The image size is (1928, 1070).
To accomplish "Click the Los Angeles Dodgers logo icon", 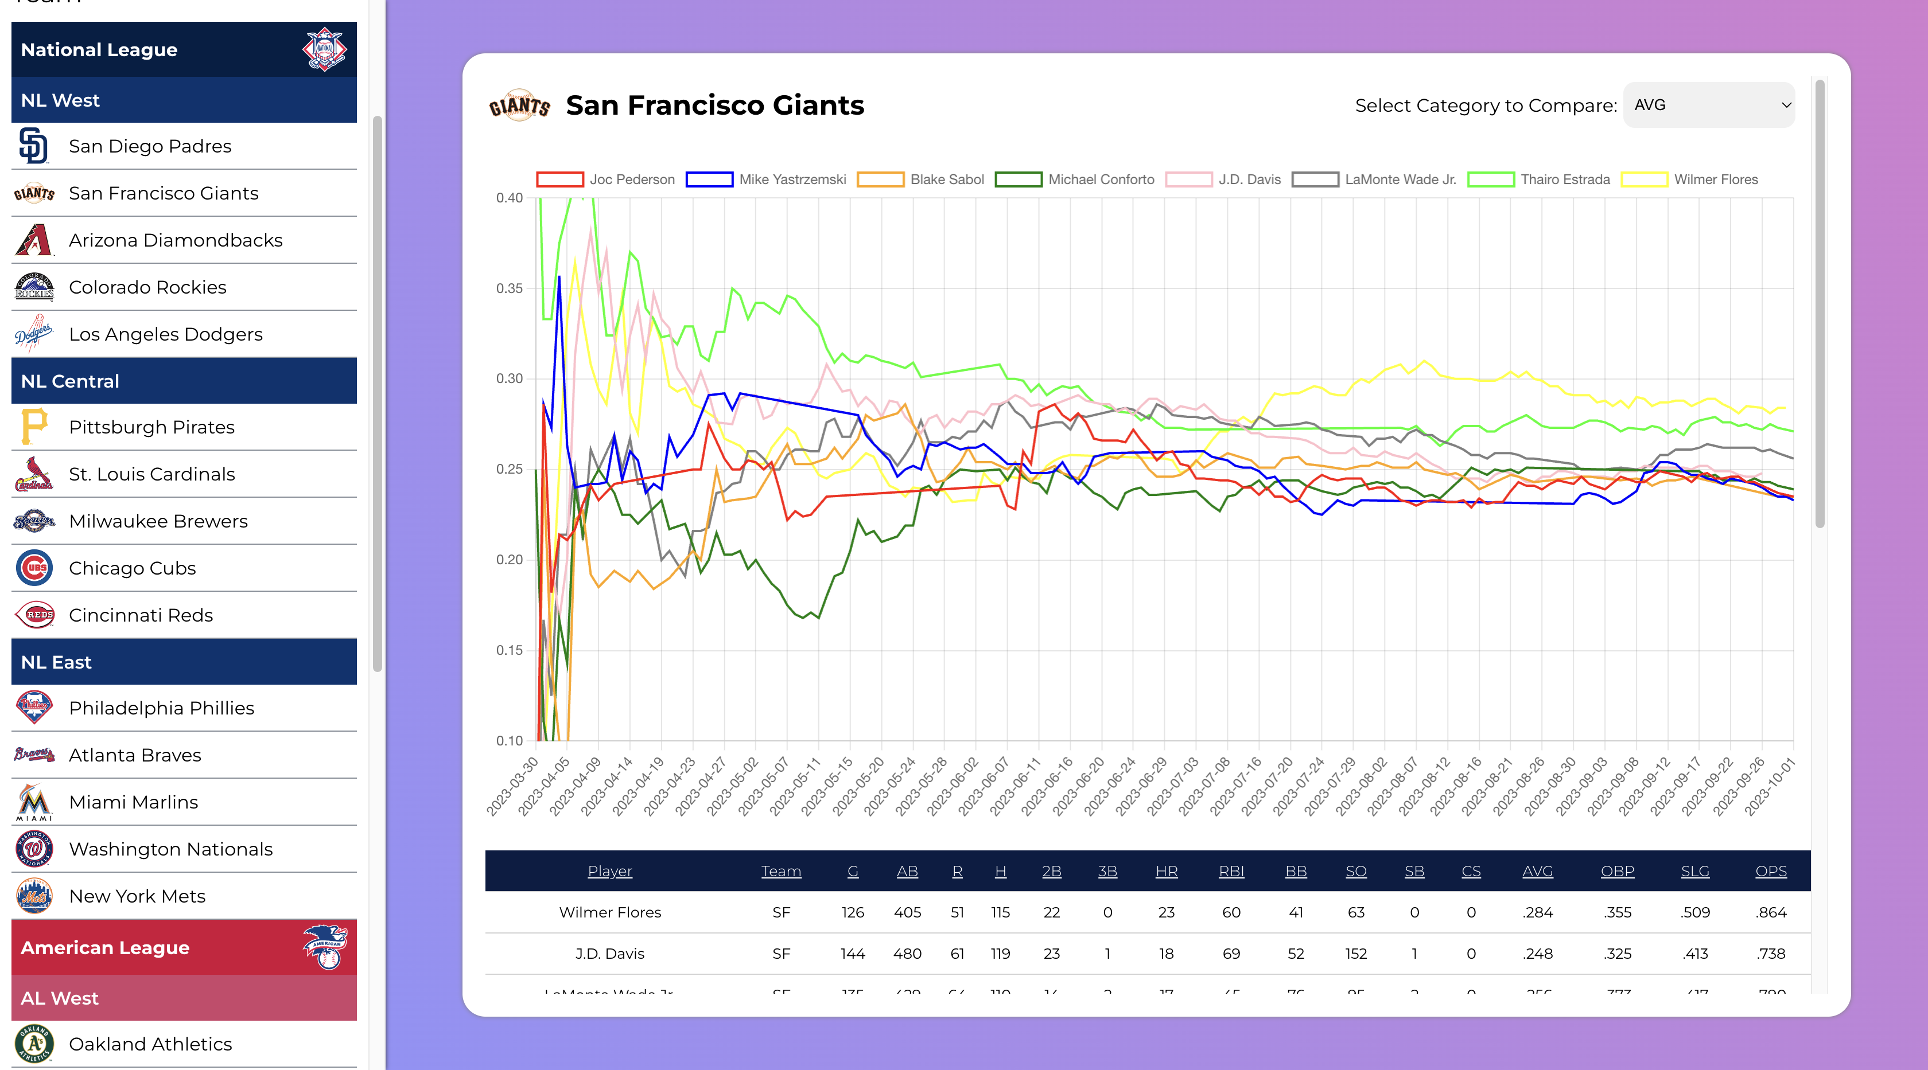I will (x=34, y=334).
